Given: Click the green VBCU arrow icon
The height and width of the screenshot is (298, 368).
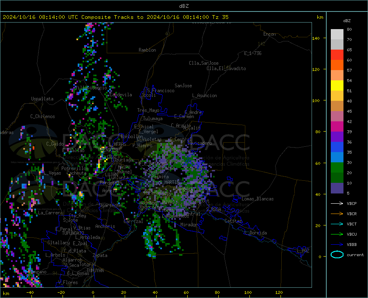Looking at the screenshot, I should point(337,234).
